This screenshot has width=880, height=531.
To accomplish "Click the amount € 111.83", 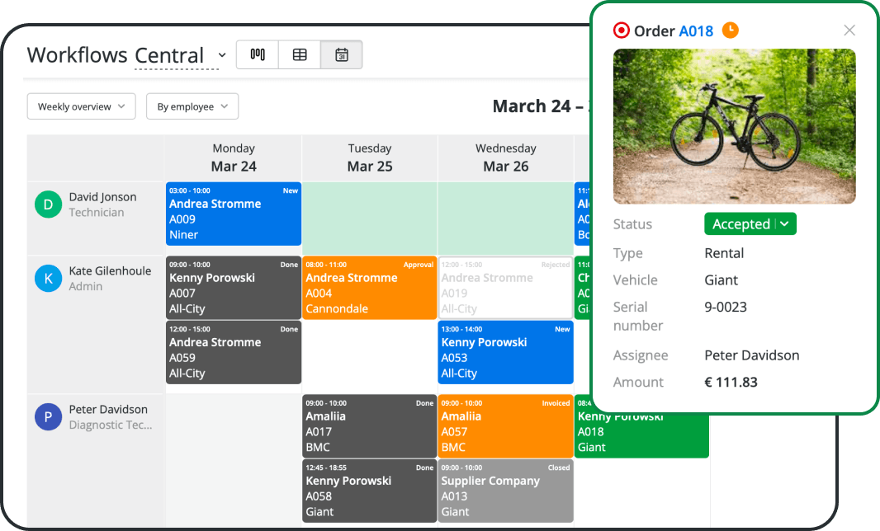I will point(731,382).
